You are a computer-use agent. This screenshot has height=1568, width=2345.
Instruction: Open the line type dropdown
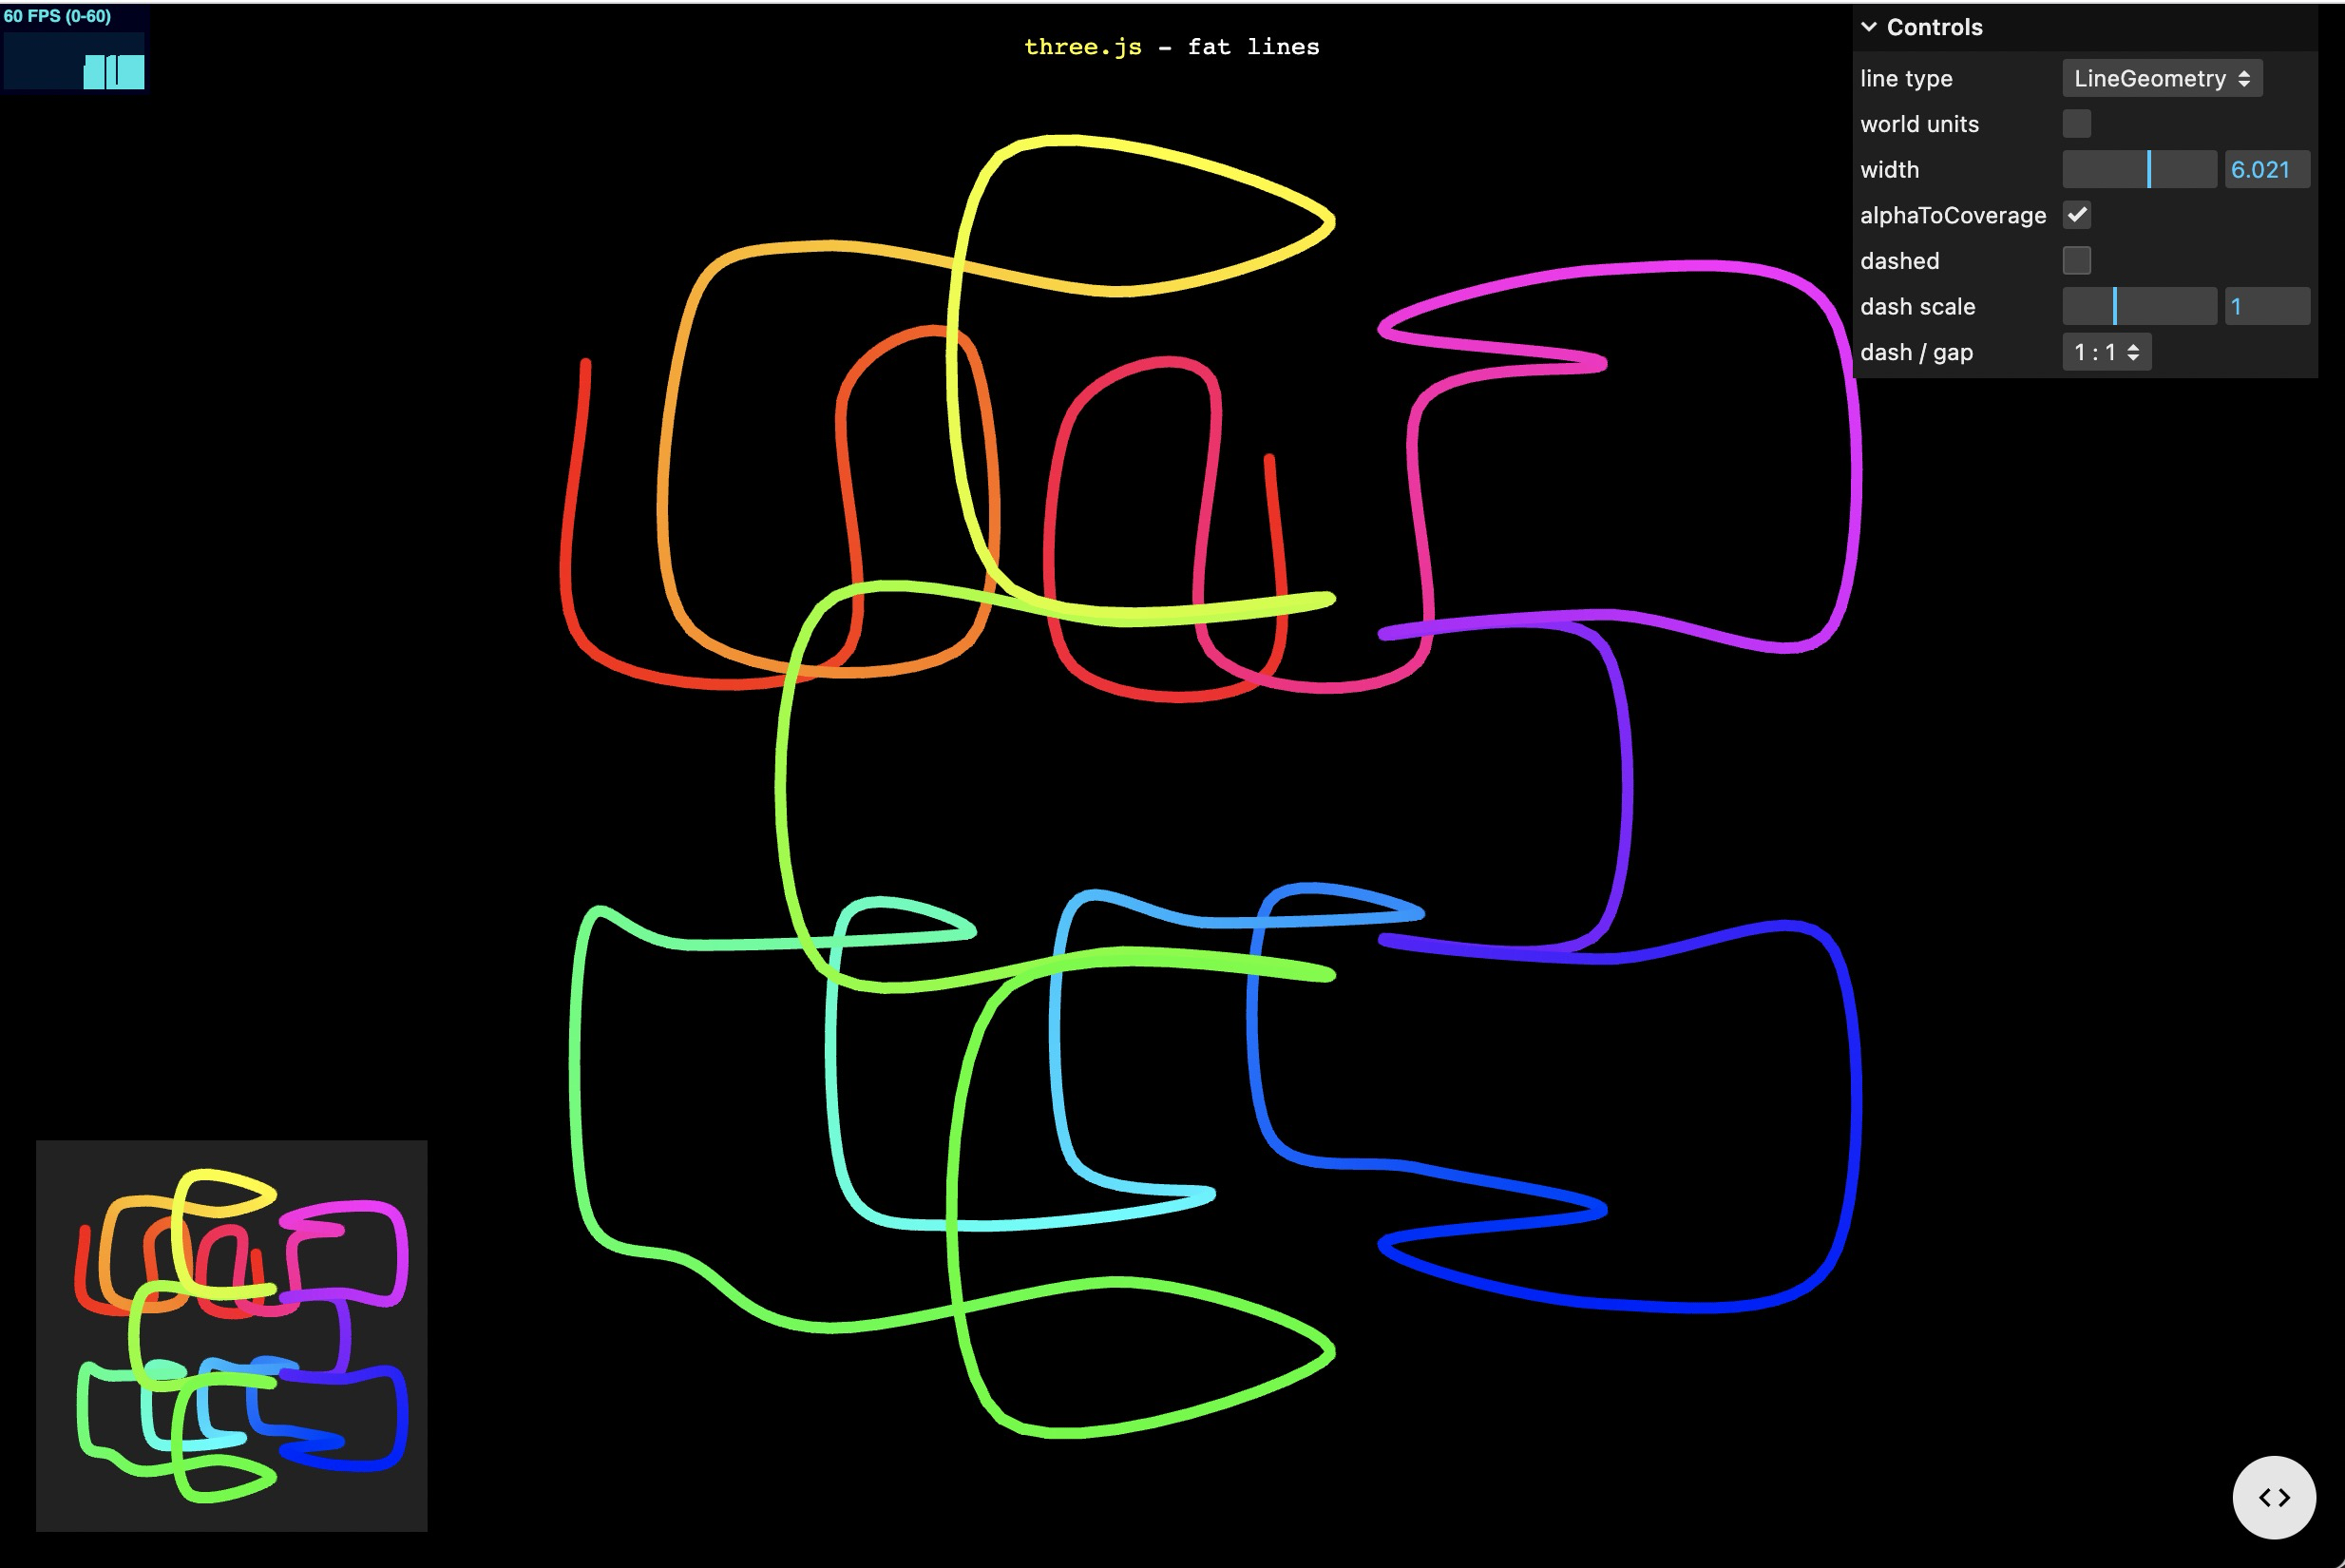(2161, 79)
